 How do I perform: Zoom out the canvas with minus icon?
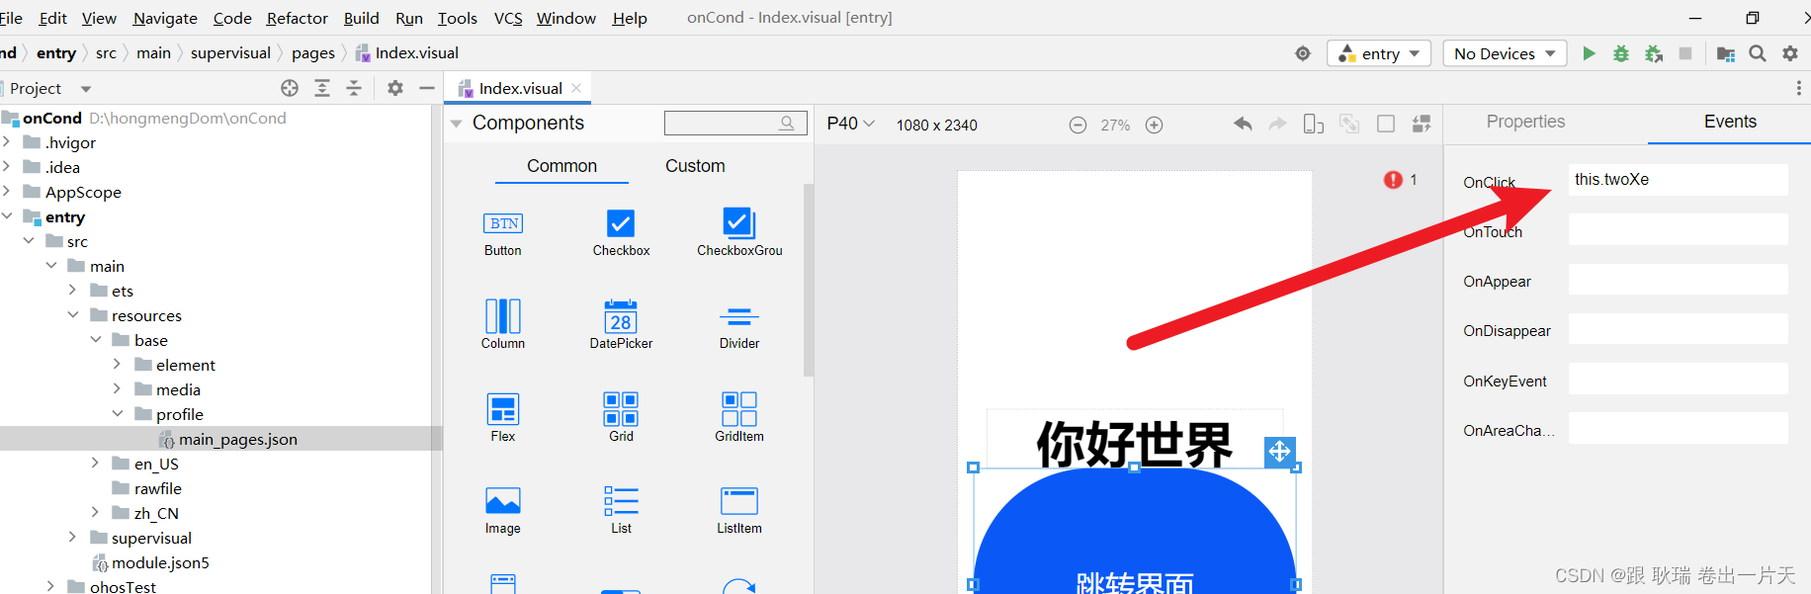click(1078, 125)
